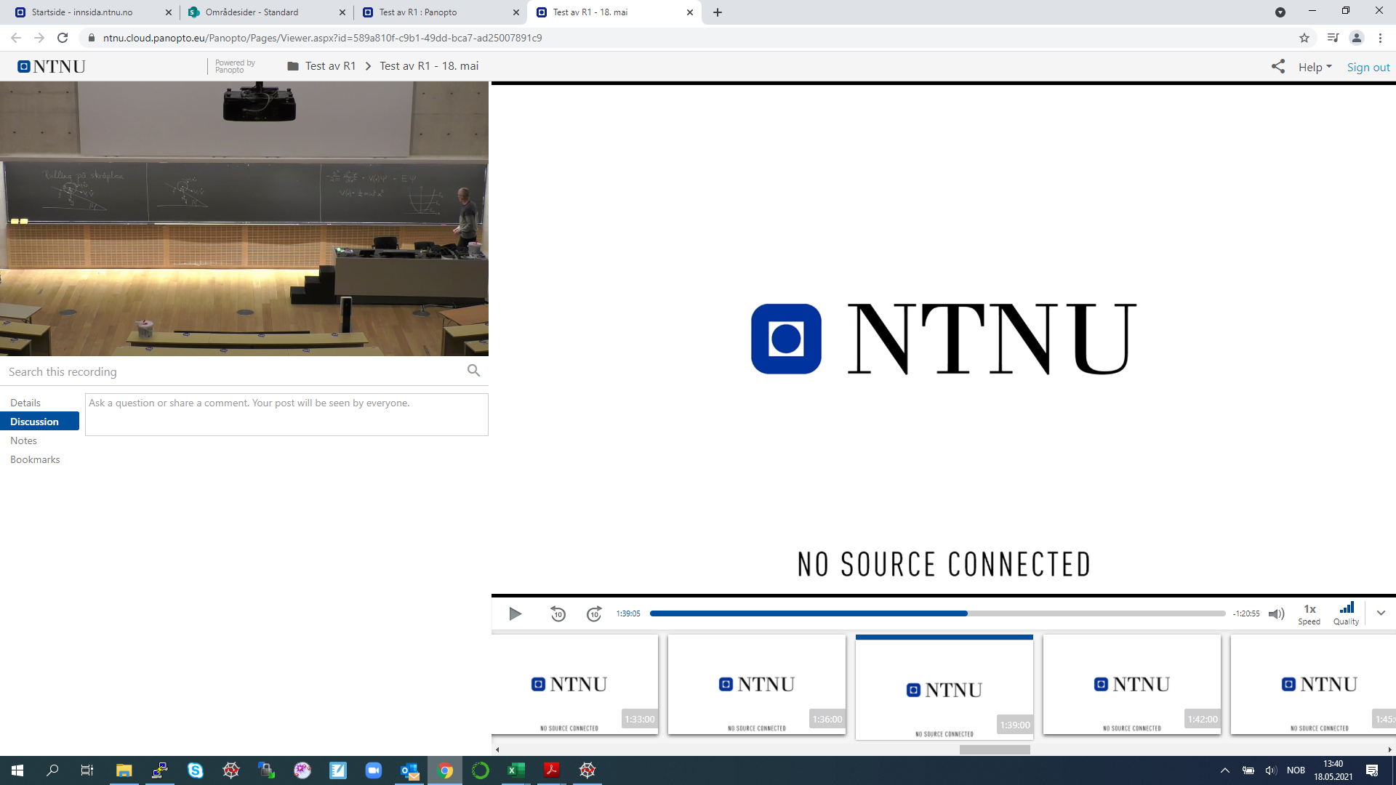Click the address bar URL

pos(322,38)
